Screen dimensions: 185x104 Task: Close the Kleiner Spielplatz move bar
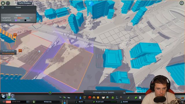(x=124, y=92)
